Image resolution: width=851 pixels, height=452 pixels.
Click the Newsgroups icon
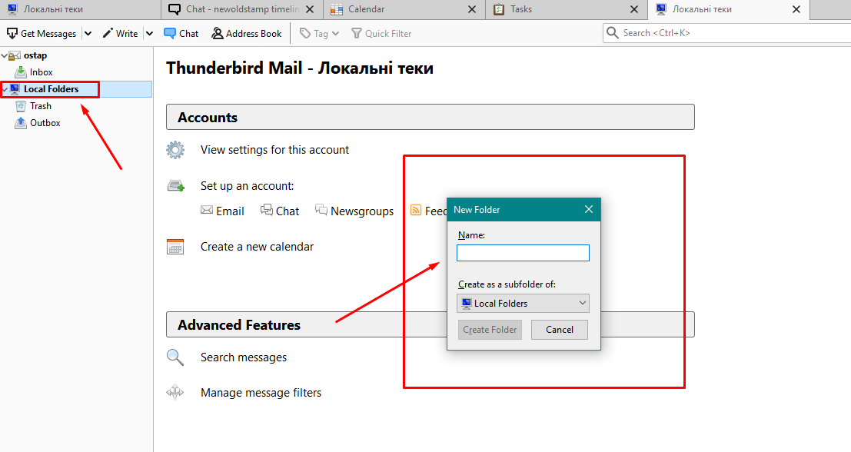pyautogui.click(x=321, y=210)
